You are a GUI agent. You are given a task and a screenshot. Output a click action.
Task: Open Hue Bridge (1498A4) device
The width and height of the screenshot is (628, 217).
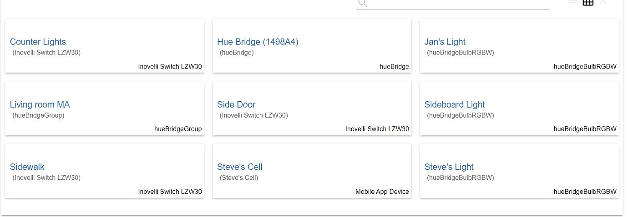click(x=258, y=42)
